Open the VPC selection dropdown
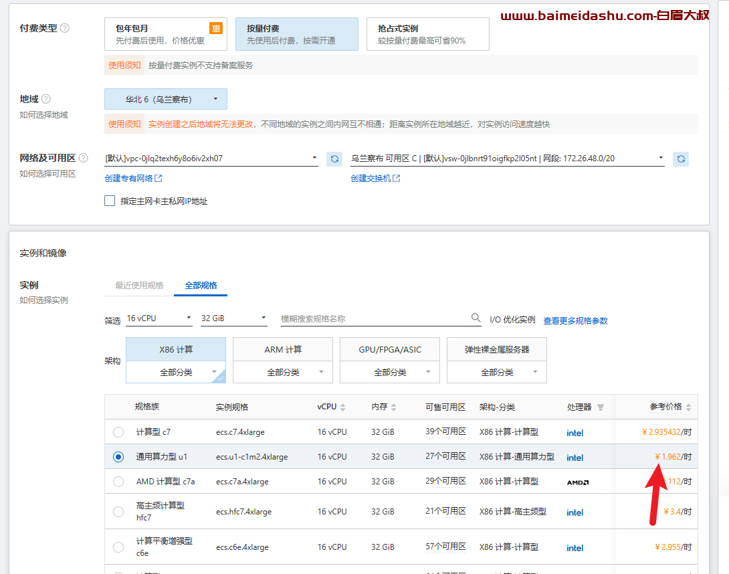 (x=211, y=159)
